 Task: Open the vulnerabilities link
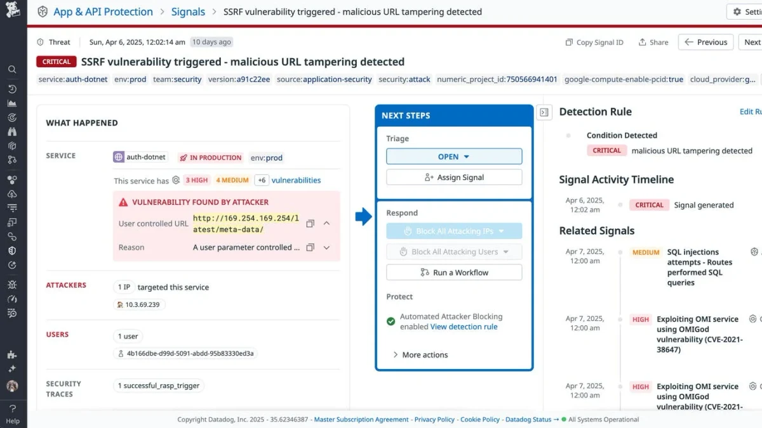point(296,180)
